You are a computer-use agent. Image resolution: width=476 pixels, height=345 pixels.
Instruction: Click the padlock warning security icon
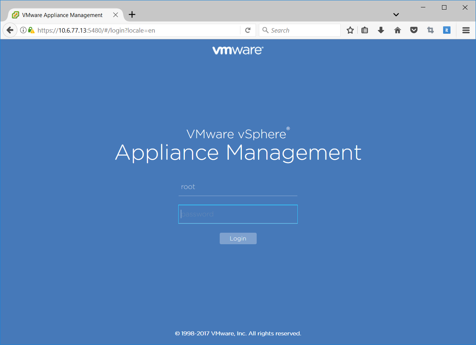[x=31, y=30]
